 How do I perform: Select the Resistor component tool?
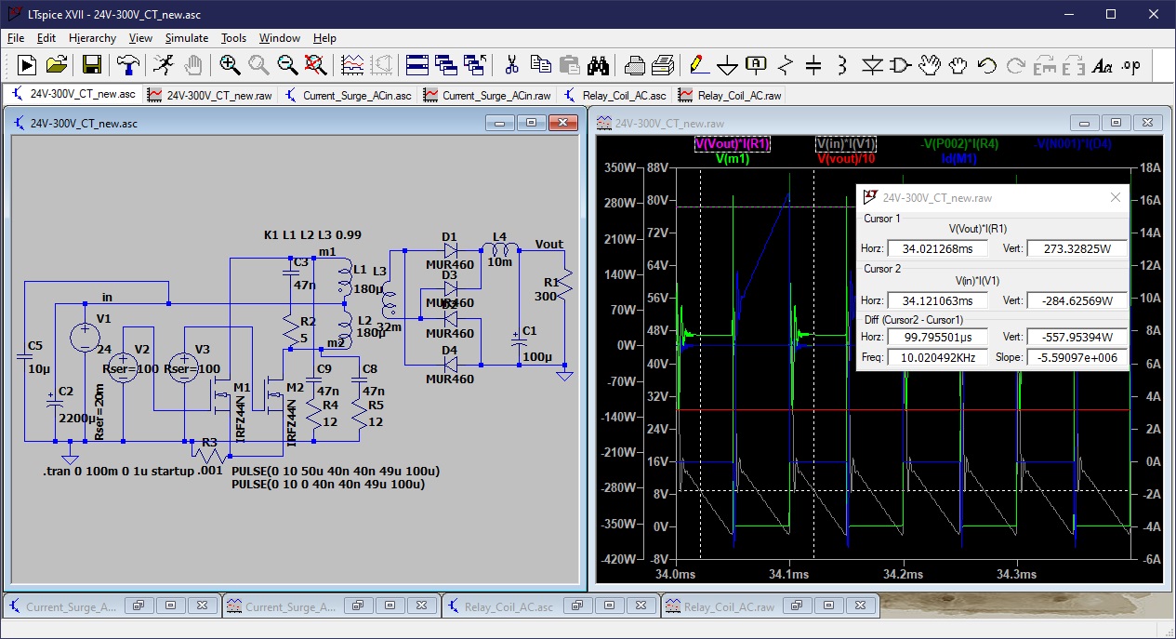click(786, 65)
